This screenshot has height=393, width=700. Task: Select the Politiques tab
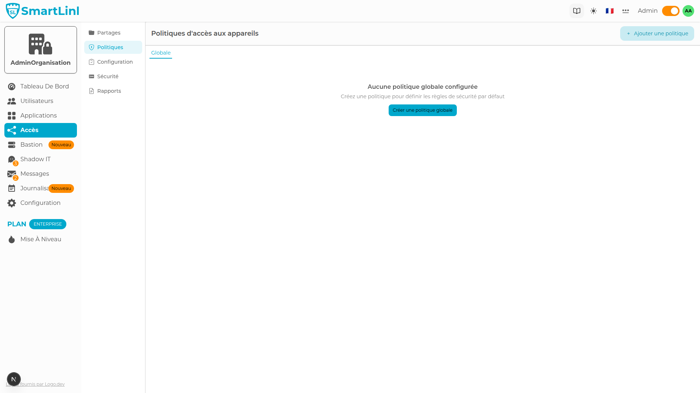point(109,47)
